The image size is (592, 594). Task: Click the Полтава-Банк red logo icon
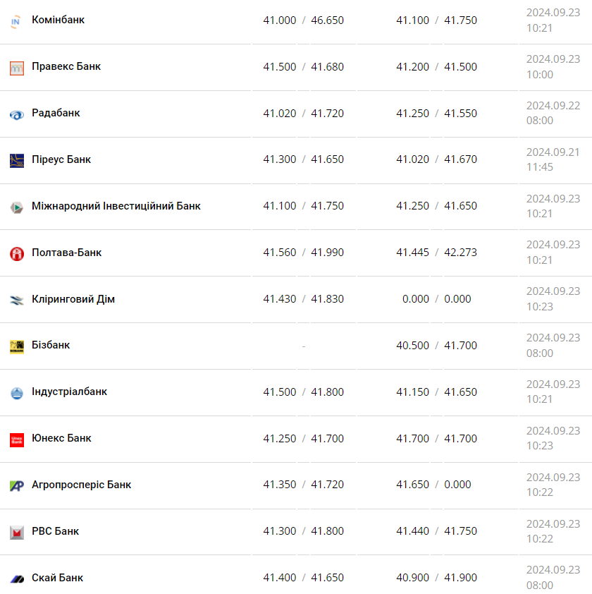[x=17, y=254]
